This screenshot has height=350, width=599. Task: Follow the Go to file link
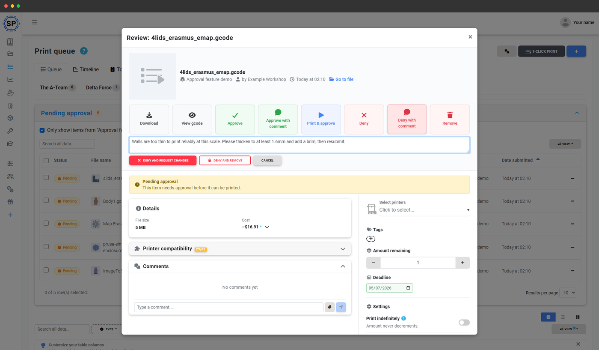(341, 79)
